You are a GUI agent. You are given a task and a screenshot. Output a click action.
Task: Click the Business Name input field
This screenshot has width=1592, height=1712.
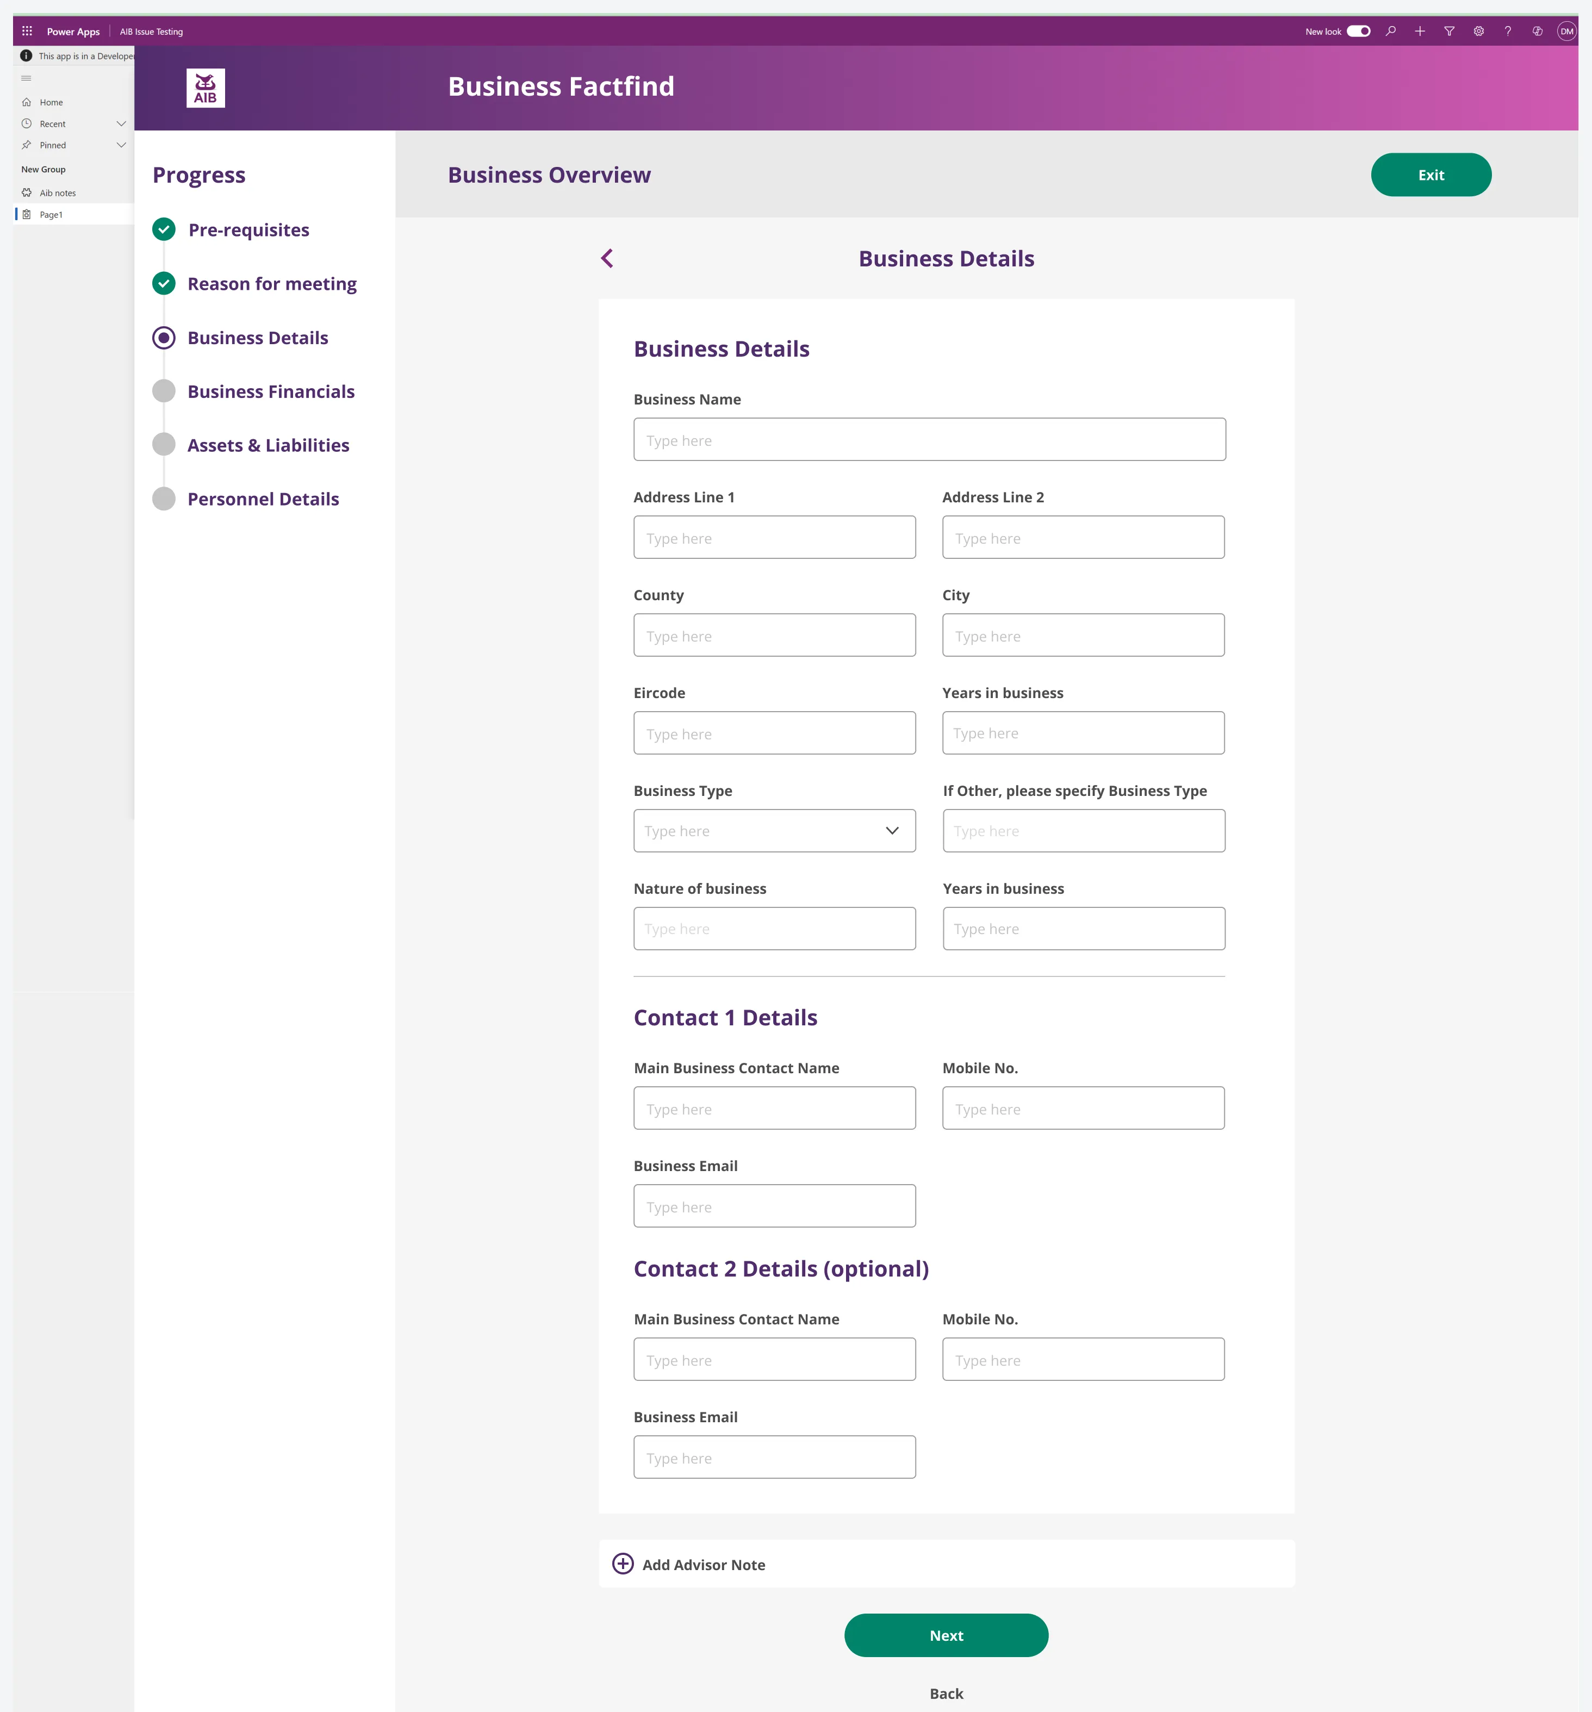pyautogui.click(x=930, y=439)
